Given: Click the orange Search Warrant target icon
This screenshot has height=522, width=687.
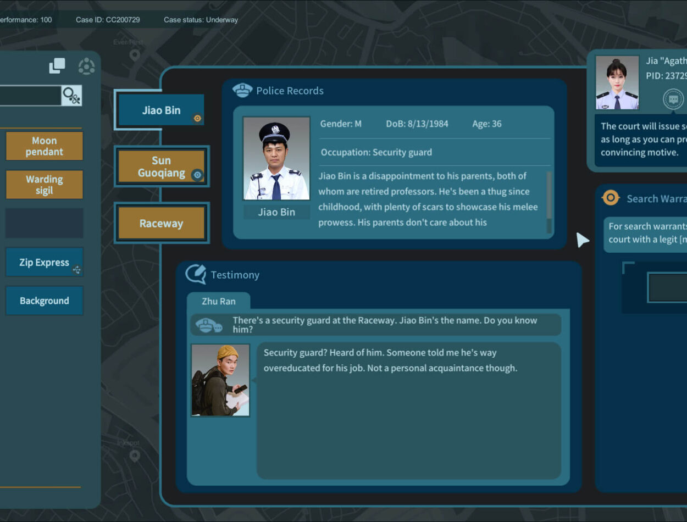Looking at the screenshot, I should (x=611, y=198).
